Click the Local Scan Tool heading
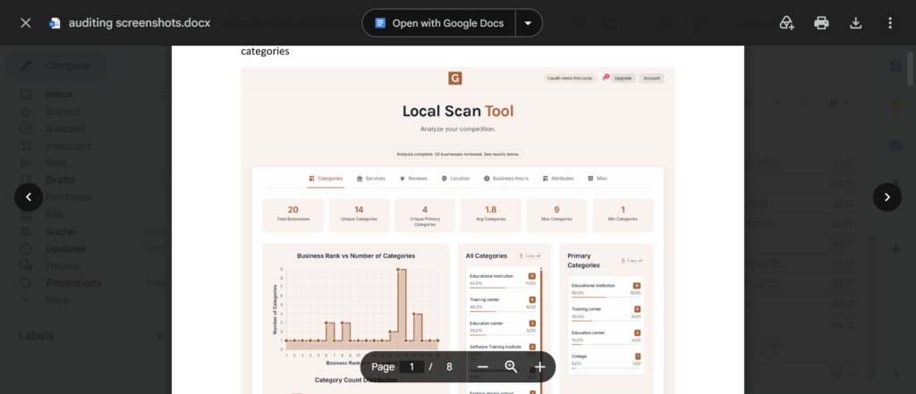This screenshot has width=916, height=394. pos(458,111)
